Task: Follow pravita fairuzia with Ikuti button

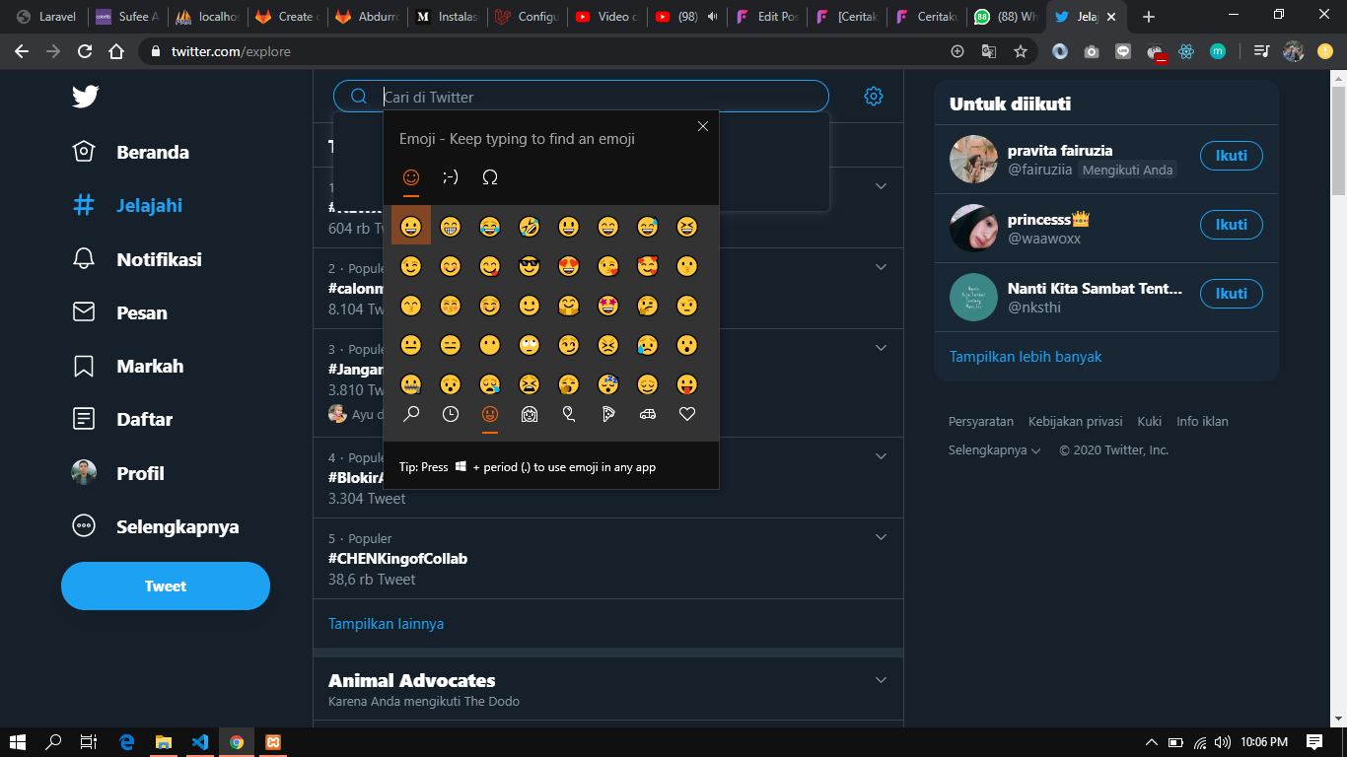Action: coord(1231,156)
